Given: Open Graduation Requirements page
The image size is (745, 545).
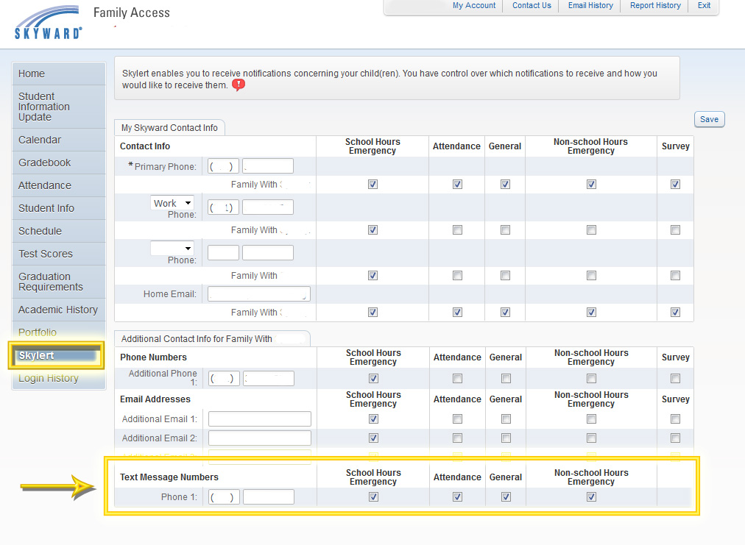Looking at the screenshot, I should tap(59, 282).
